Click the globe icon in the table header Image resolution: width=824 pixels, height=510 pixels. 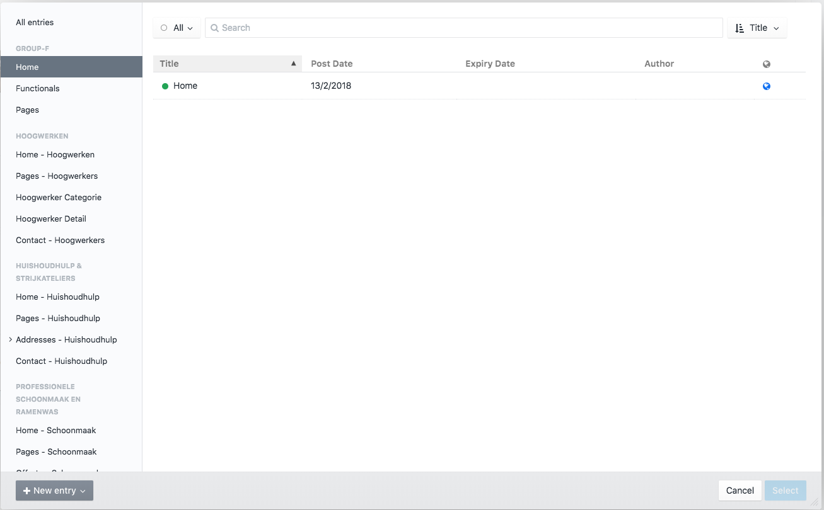click(x=766, y=64)
